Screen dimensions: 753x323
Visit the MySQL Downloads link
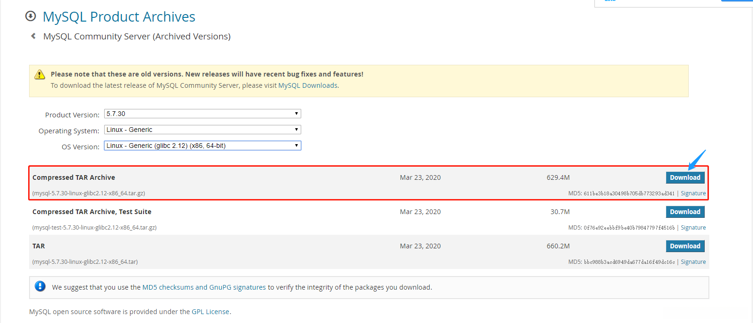point(308,85)
